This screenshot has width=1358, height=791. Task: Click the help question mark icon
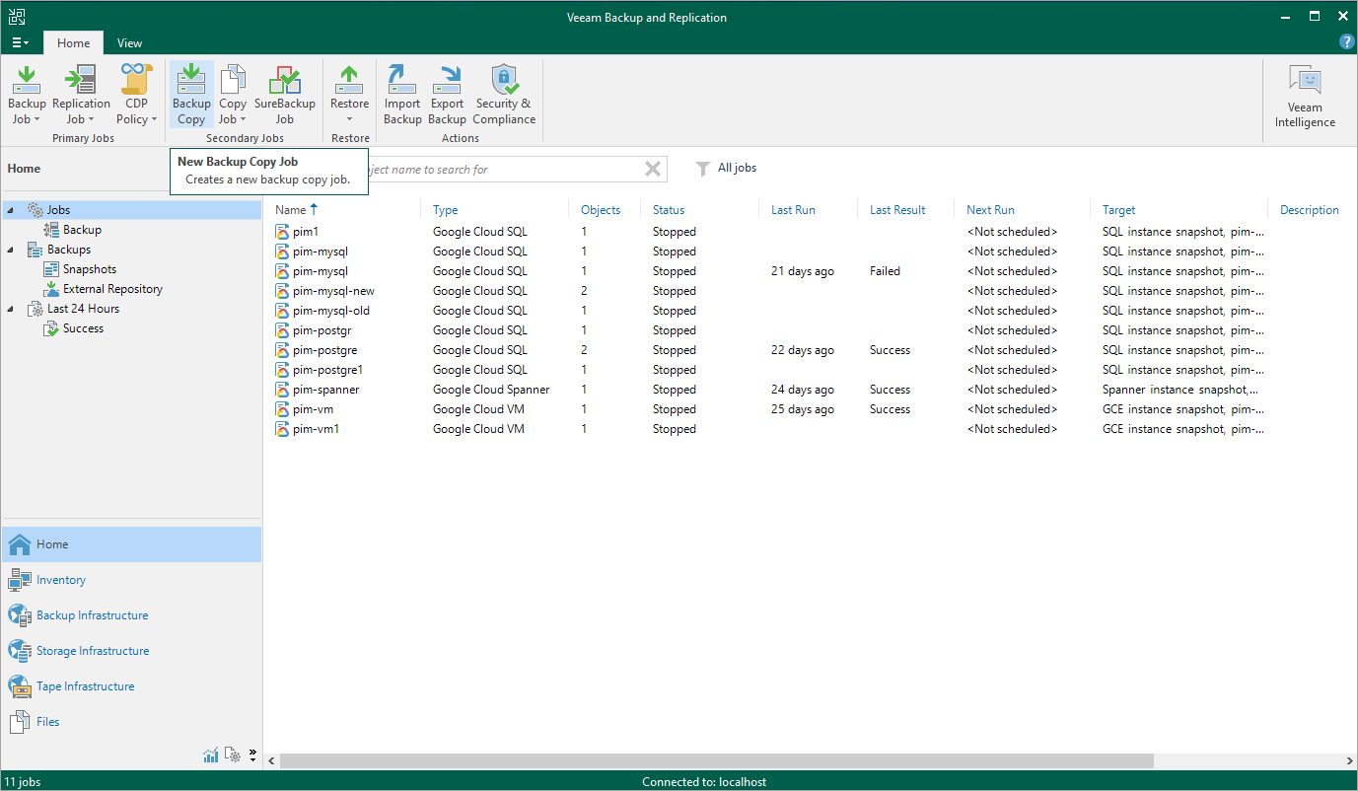tap(1346, 41)
